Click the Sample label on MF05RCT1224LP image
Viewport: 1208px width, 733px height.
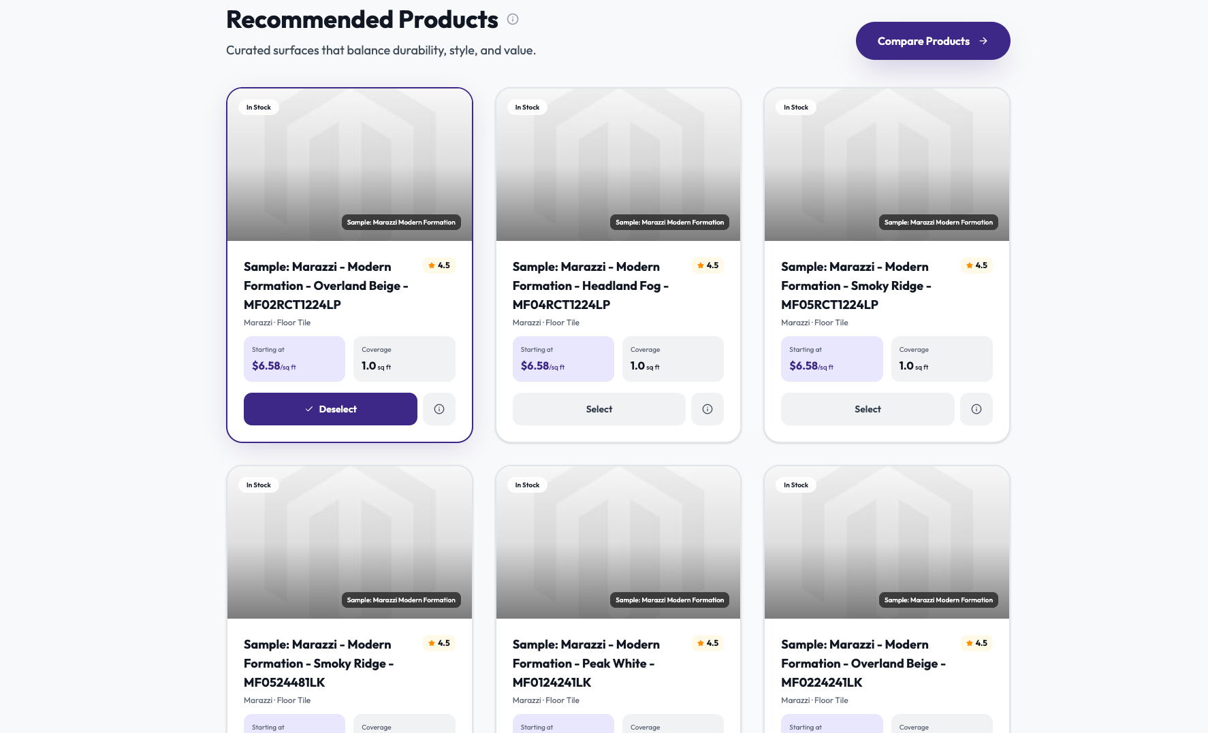tap(938, 223)
